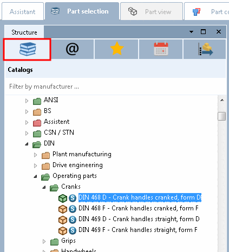The image size is (229, 252).
Task: Close the Structure panel
Action: 219,32
